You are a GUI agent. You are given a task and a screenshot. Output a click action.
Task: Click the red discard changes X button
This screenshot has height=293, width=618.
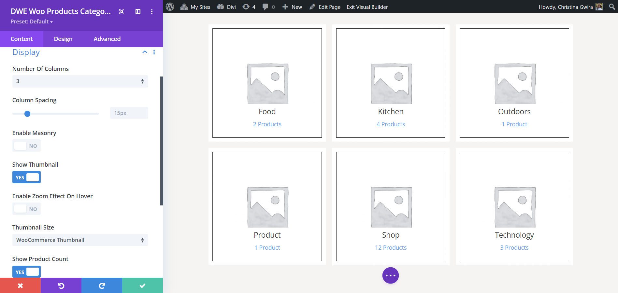click(20, 286)
